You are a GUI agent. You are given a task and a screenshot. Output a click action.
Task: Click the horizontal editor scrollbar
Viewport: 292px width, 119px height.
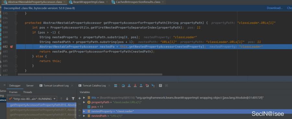click(90, 74)
